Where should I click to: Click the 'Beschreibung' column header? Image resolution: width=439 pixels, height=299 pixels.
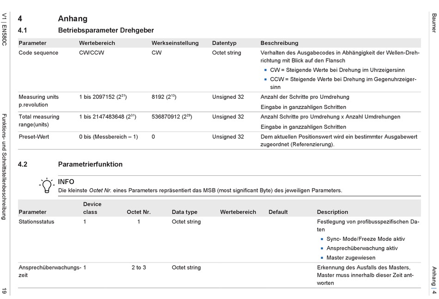point(279,43)
